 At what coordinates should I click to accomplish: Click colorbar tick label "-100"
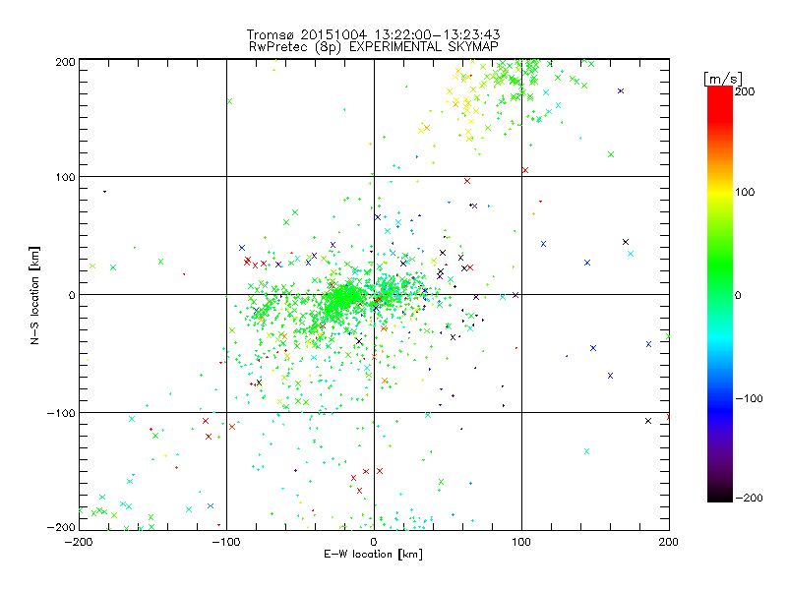pos(749,399)
